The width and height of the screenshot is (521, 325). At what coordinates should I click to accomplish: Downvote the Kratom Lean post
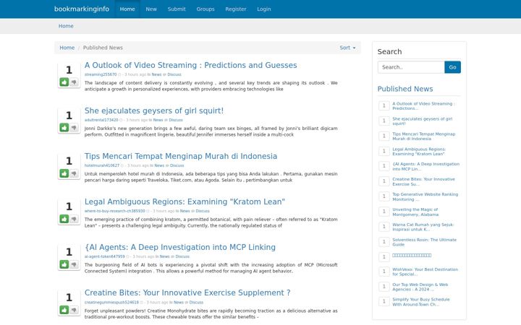(x=74, y=219)
